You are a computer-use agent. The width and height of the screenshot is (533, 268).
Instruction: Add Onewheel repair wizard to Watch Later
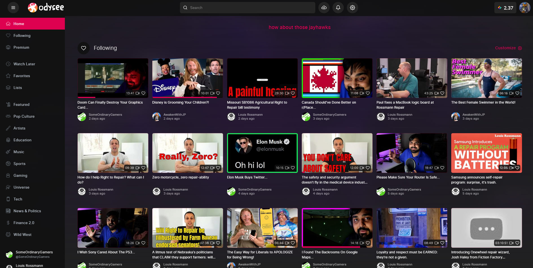(511, 243)
